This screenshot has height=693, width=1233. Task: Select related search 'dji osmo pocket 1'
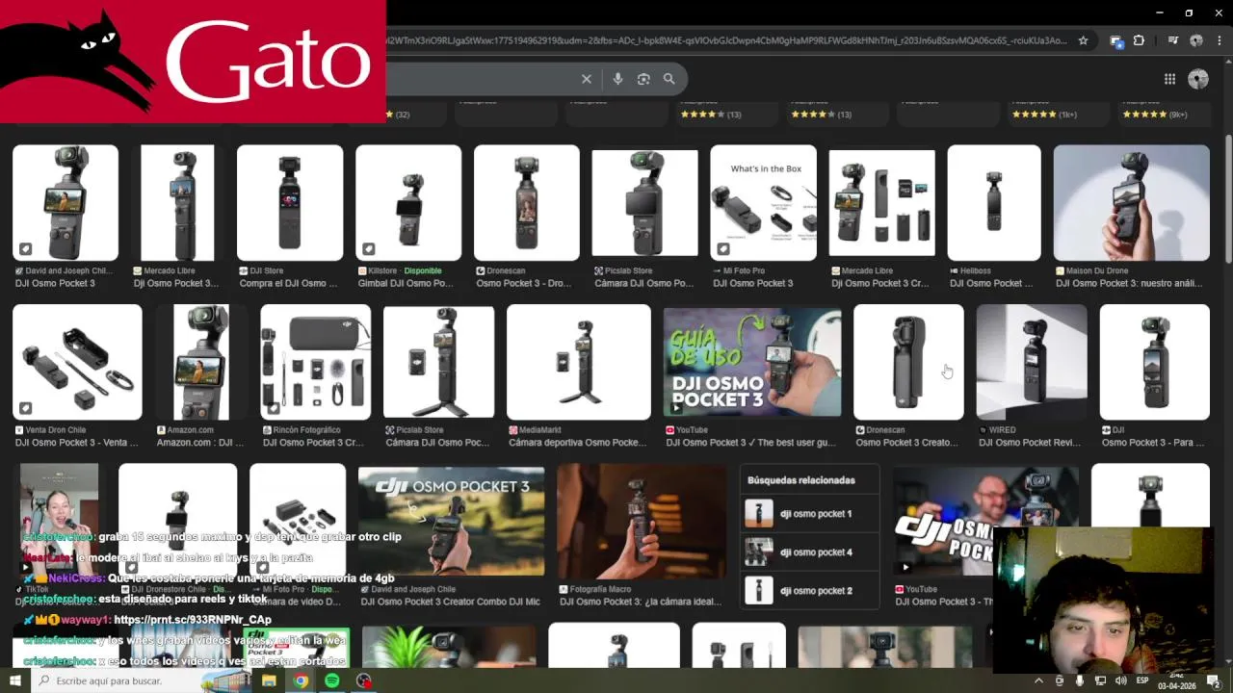pos(809,514)
